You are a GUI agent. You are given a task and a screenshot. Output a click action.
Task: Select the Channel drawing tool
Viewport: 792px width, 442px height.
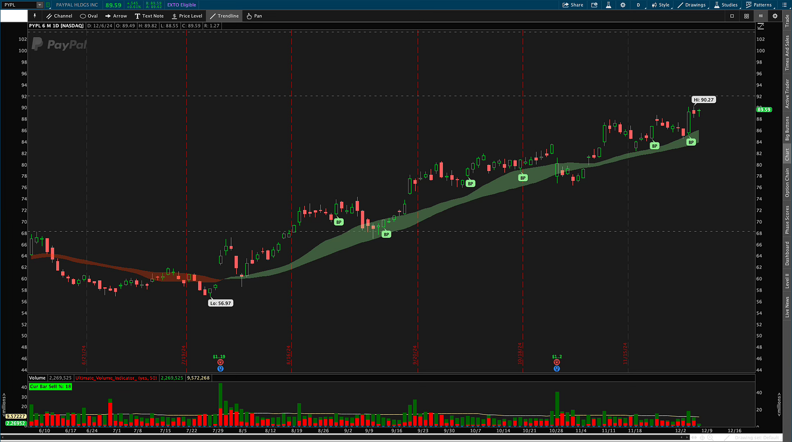tap(59, 16)
